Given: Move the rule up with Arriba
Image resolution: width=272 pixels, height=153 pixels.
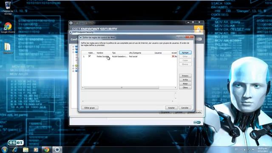Looking at the screenshot, I should point(185,80).
